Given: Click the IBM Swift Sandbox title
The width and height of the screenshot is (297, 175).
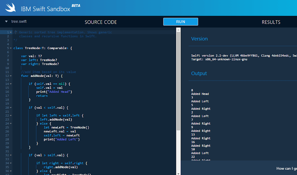Looking at the screenshot, I should coord(45,9).
